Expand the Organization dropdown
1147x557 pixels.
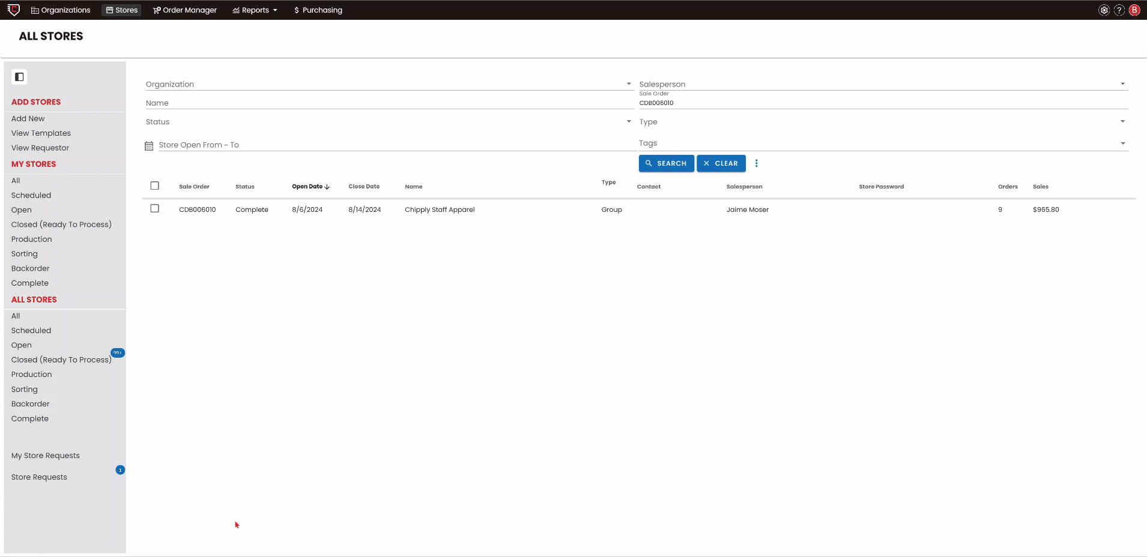tap(629, 84)
